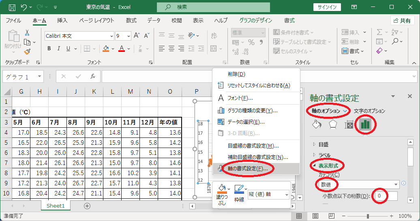The image size is (420, 221).
Task: Click the zoom slider handle in the status bar
Action: [368, 216]
